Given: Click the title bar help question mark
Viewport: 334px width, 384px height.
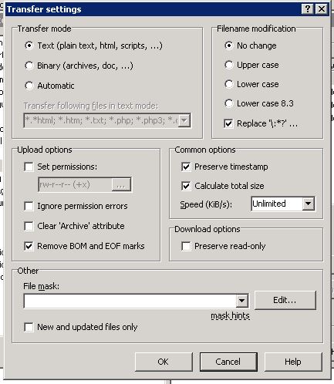Looking at the screenshot, I should pos(307,9).
